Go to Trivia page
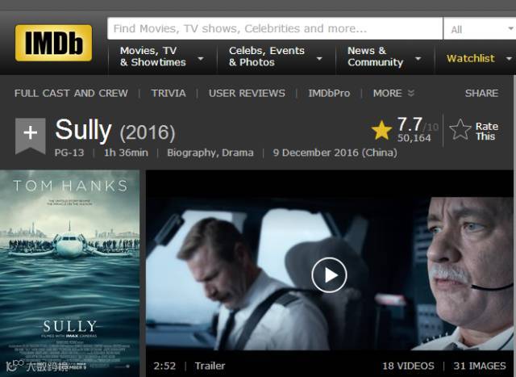Screen dimensions: 516x377 (x=169, y=94)
